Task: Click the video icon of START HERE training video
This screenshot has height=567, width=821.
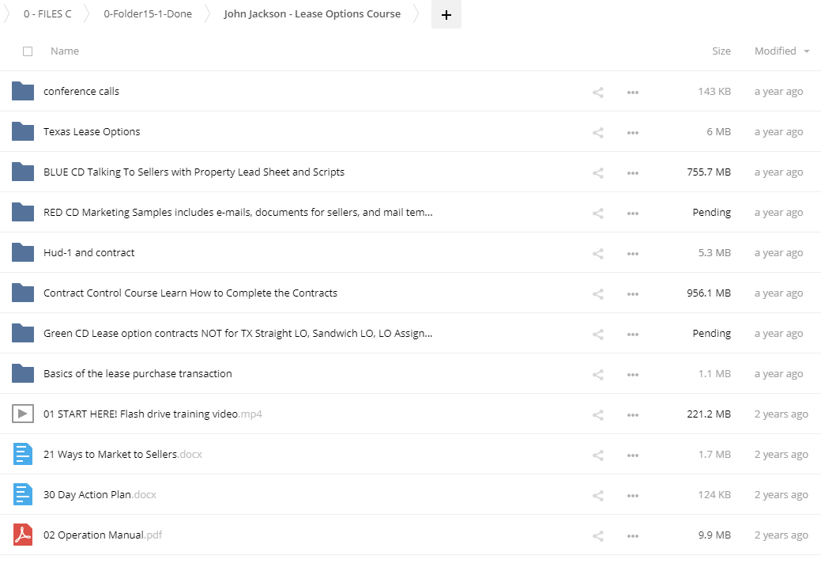Action: tap(23, 414)
